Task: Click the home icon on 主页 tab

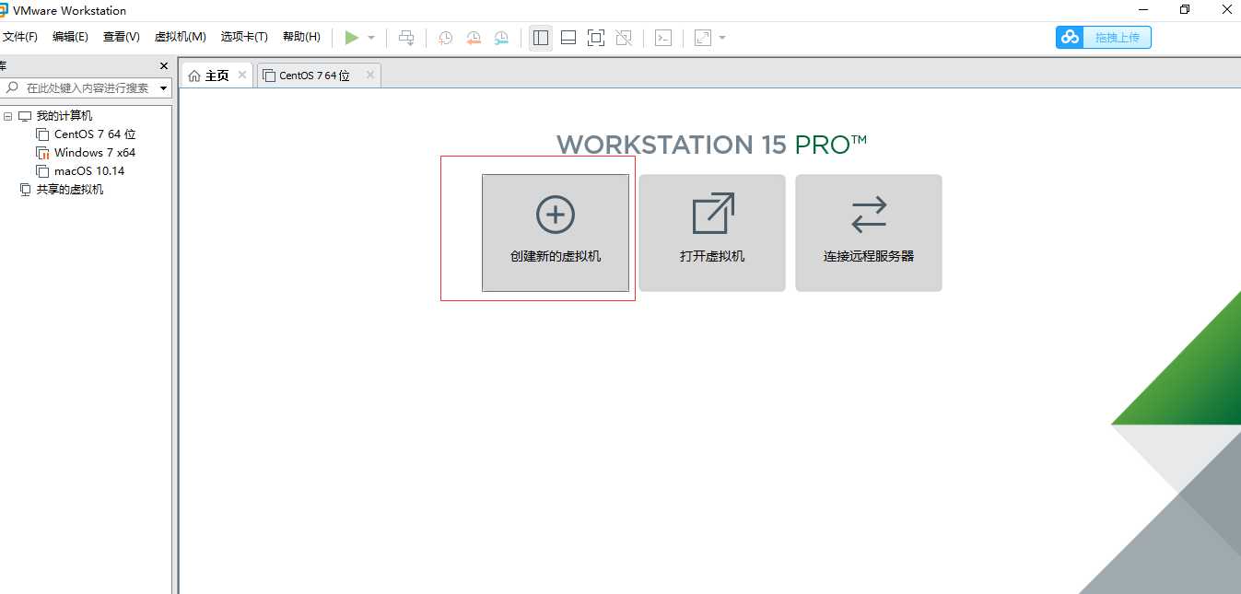Action: [194, 76]
